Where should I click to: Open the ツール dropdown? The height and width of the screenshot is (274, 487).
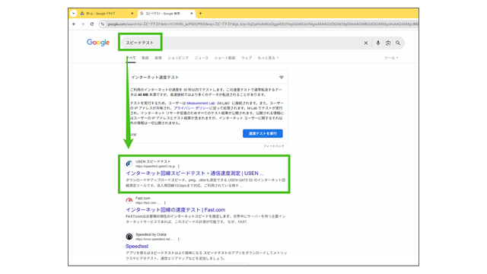pyautogui.click(x=391, y=58)
